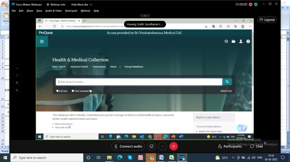Image resolution: width=290 pixels, height=162 pixels.
Task: Open the File menu
Action: click(x=14, y=11)
